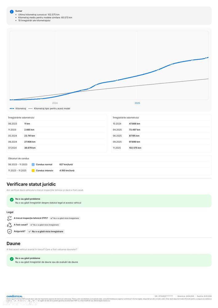Select the 2024 label on chart axis

click(x=55, y=103)
